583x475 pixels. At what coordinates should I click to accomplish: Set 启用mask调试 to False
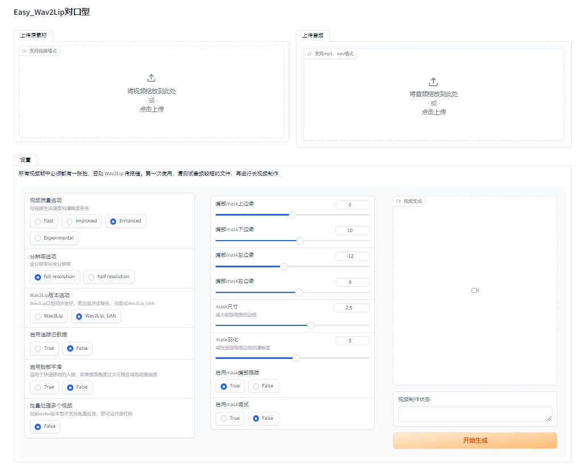tap(263, 419)
